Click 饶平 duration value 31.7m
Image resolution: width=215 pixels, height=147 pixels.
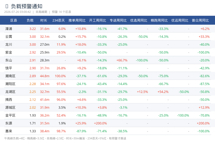[x=45, y=68]
